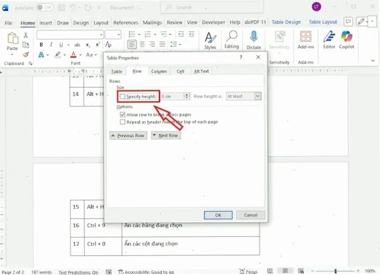The height and width of the screenshot is (275, 380).
Task: Apply Superscript formatting
Action: coord(97,45)
